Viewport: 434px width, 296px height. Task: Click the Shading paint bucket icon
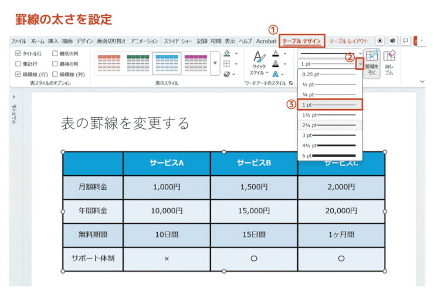pyautogui.click(x=227, y=53)
